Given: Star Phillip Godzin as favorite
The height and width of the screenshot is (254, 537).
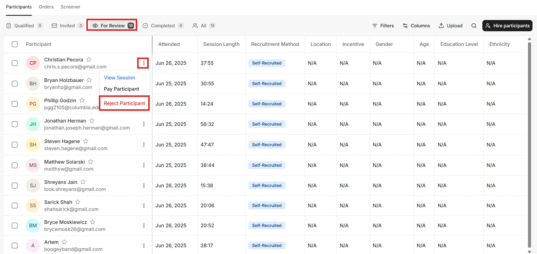Looking at the screenshot, I should point(82,100).
